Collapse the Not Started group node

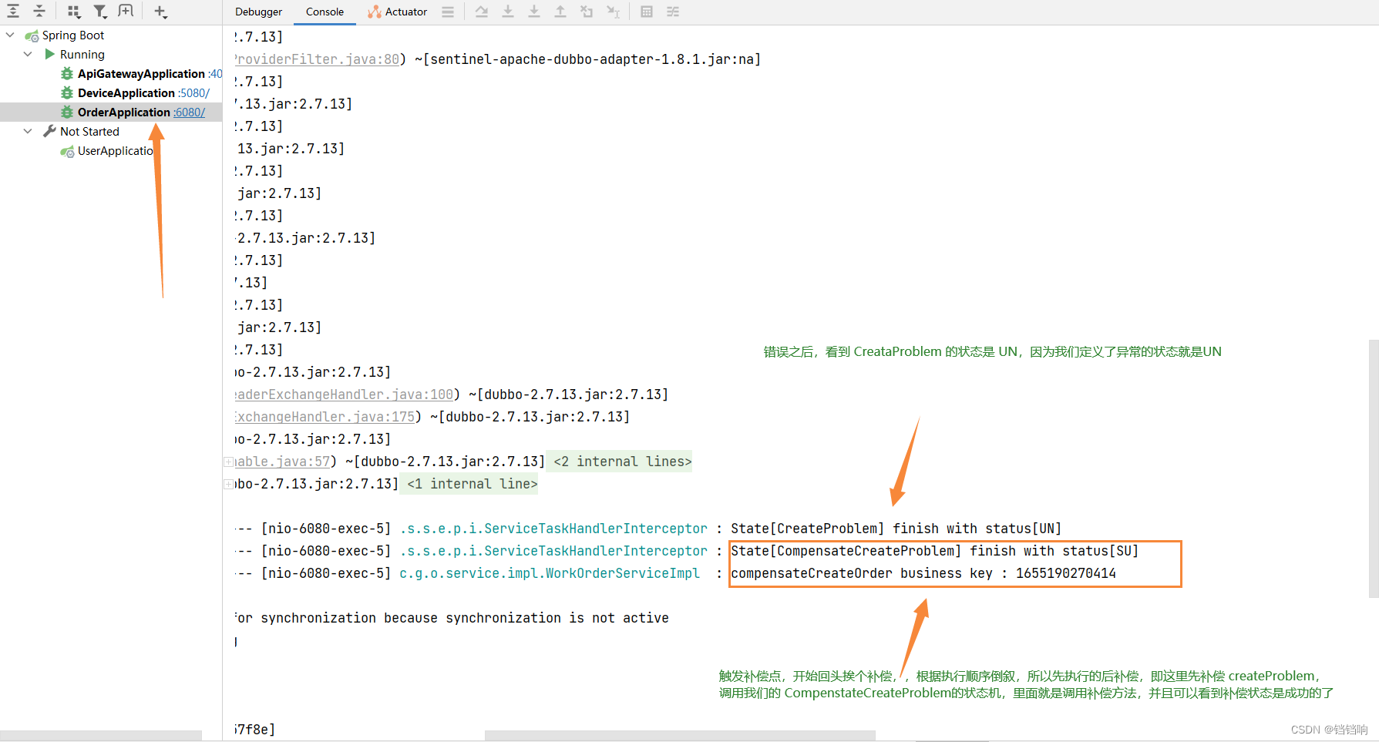click(x=29, y=131)
